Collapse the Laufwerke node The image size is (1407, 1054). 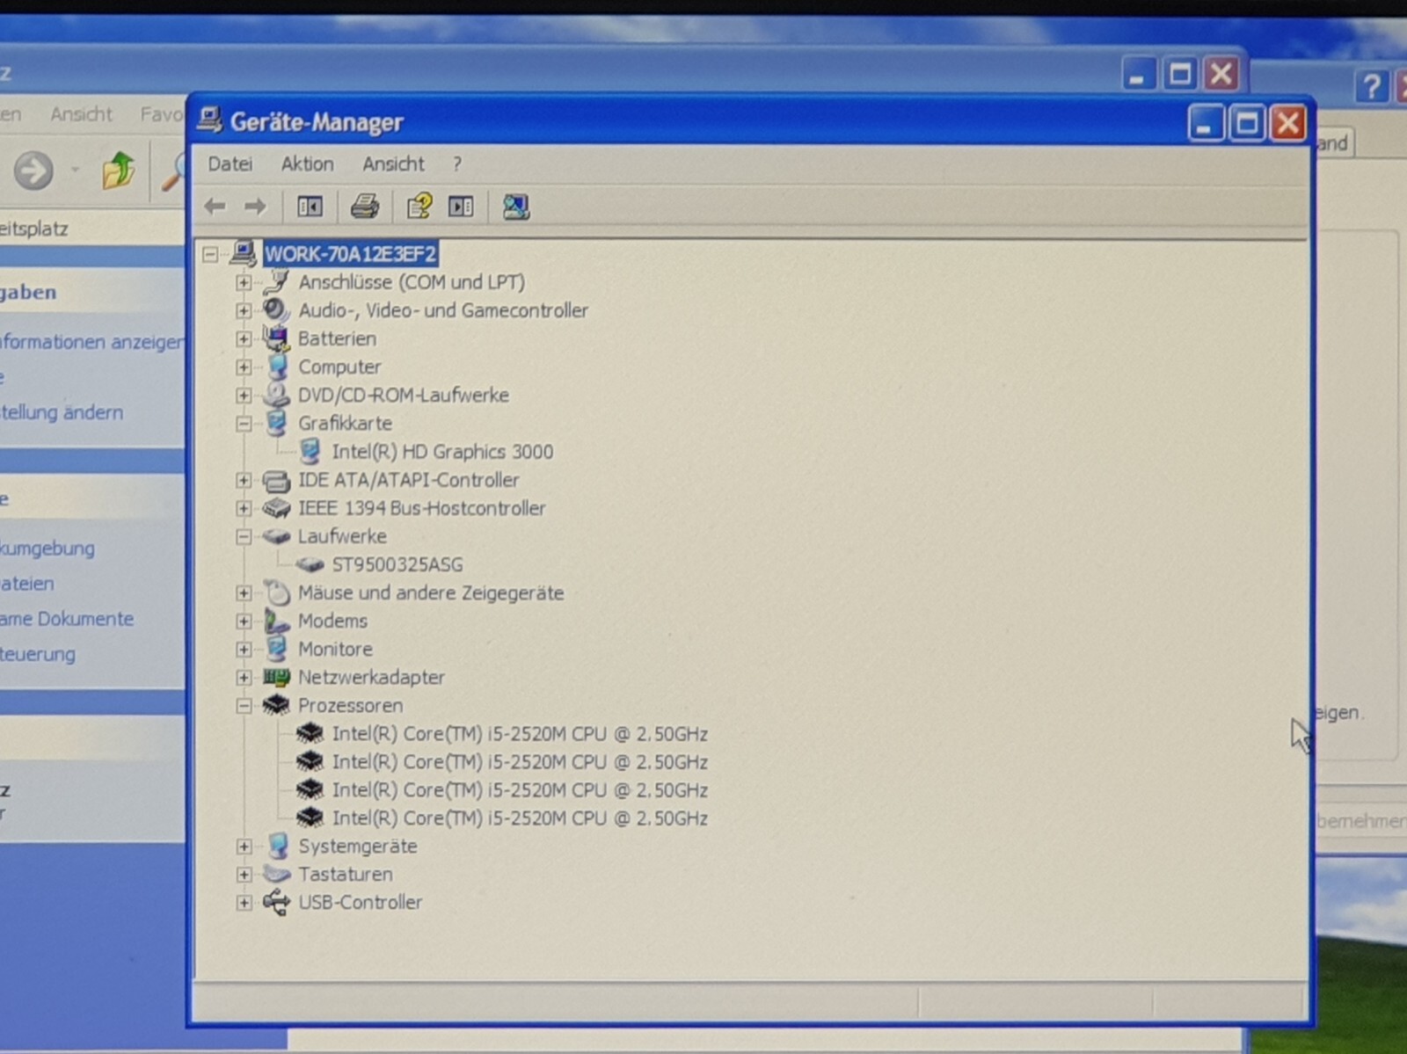(244, 536)
